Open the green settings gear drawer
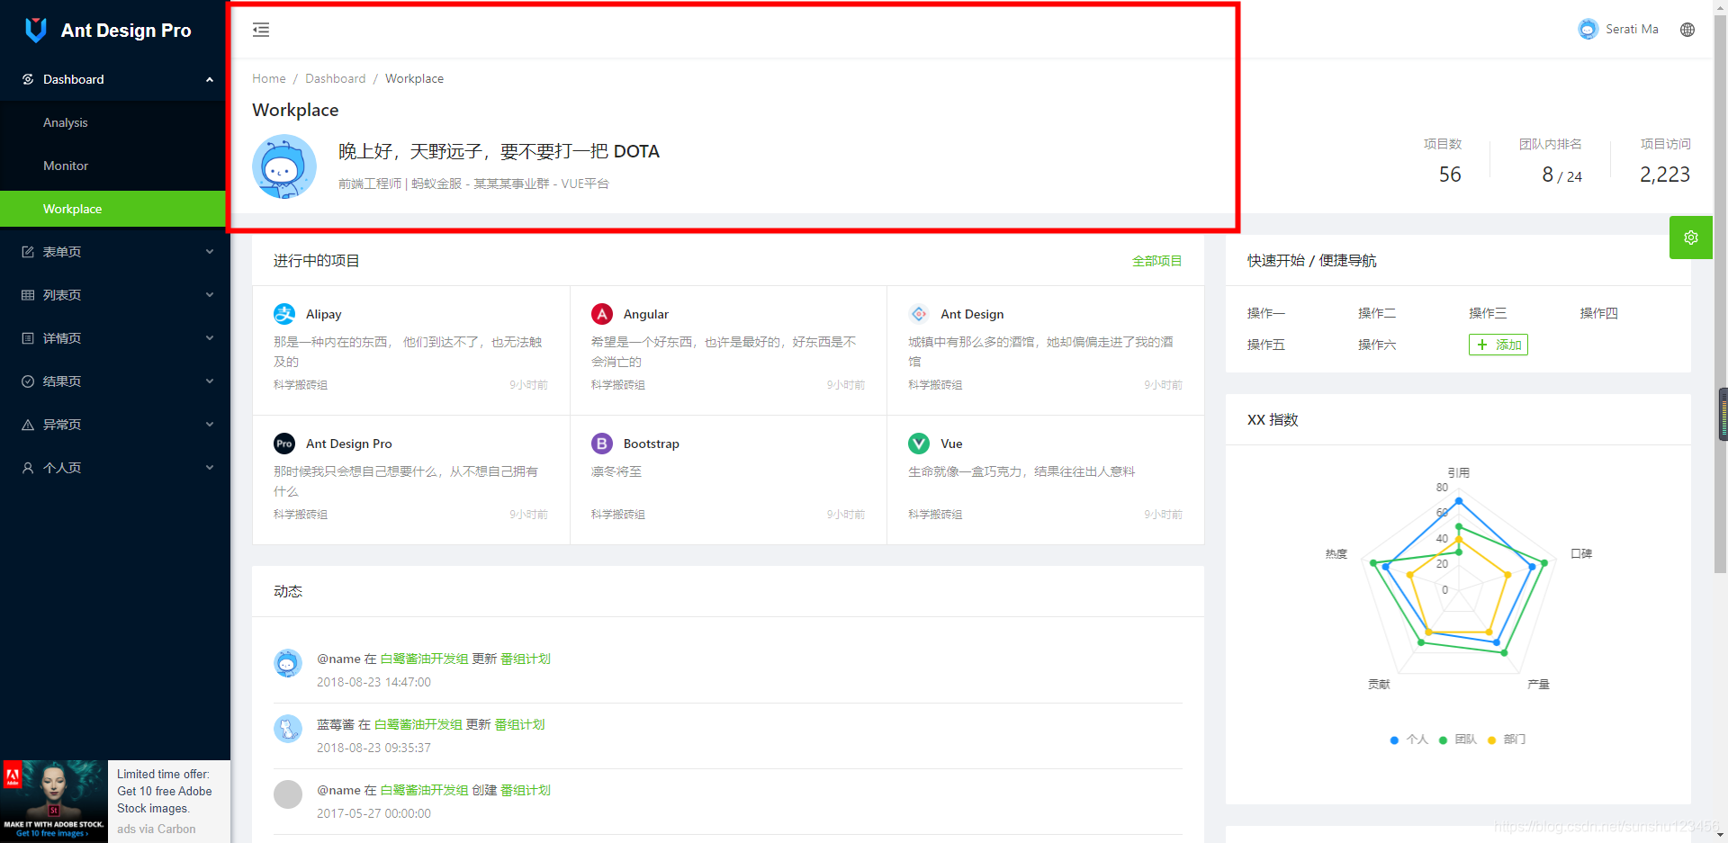This screenshot has width=1728, height=843. coord(1691,238)
